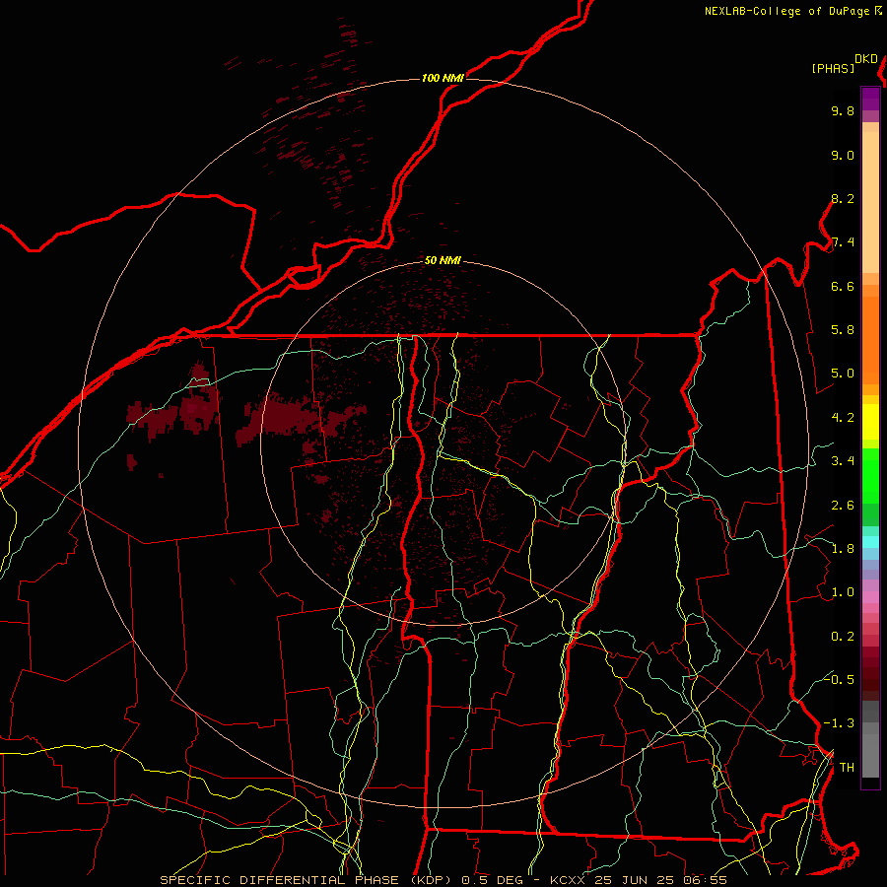Pick the cyan segment beside 1.8
This screenshot has height=887, width=887.
[x=870, y=542]
